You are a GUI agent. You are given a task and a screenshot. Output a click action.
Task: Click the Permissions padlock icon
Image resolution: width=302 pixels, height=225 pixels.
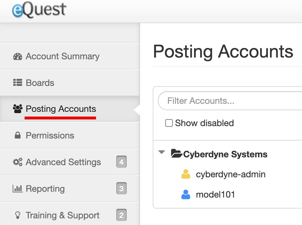tap(18, 135)
